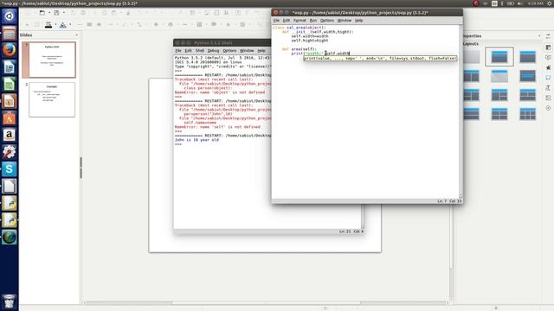Viewport: 554px width, 311px height.
Task: Open LibreOffice Calc from the dock
Action: coord(10,85)
